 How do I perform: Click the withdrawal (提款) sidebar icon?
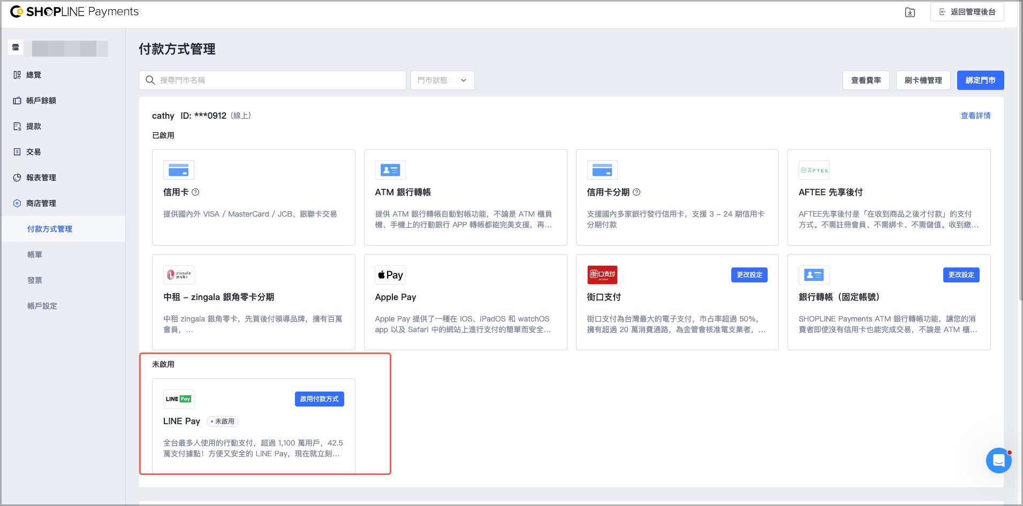click(17, 126)
